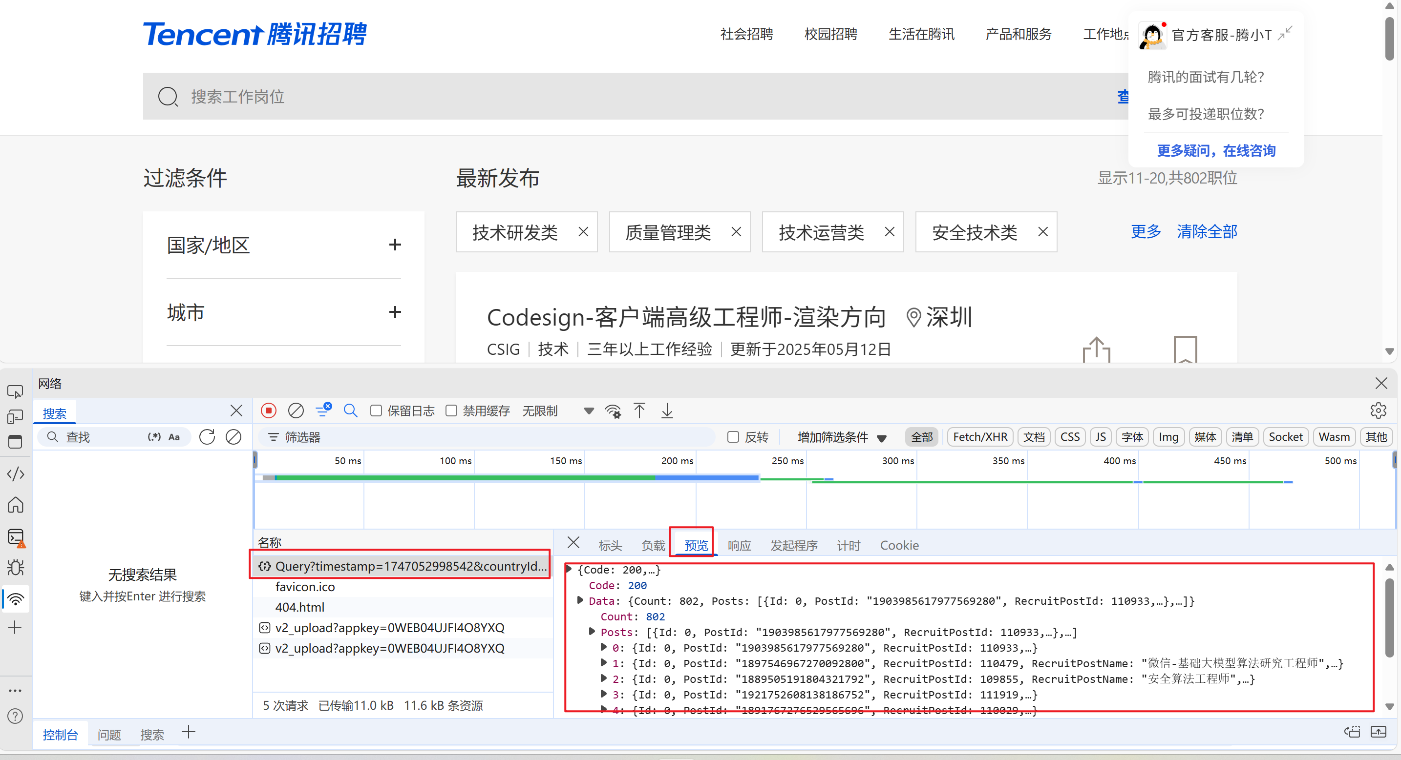Expand Posts item 2 安全算法工程师
This screenshot has height=760, width=1401.
coord(604,678)
